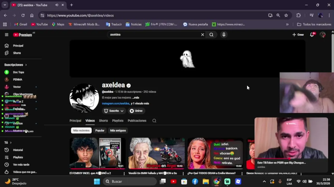This screenshot has width=334, height=187.
Task: Open Facebook from the taskbar
Action: 195,182
